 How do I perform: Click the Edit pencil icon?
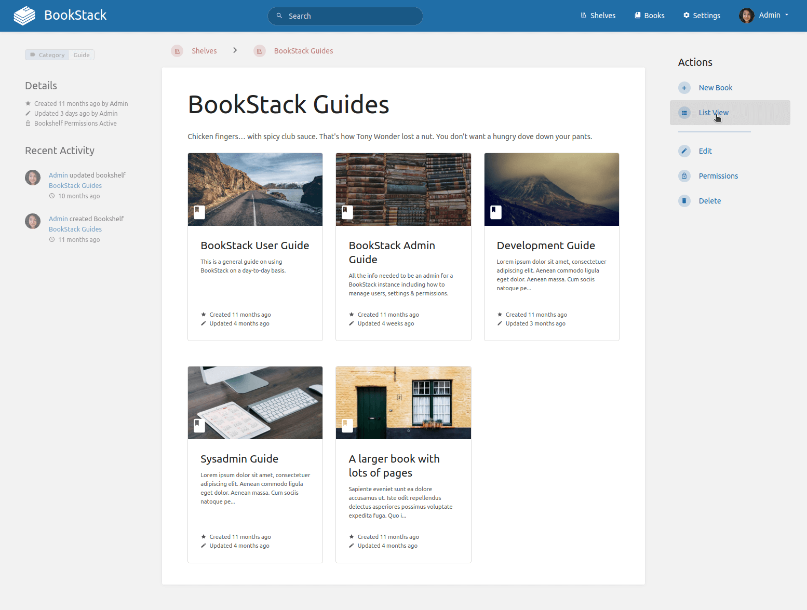click(684, 151)
